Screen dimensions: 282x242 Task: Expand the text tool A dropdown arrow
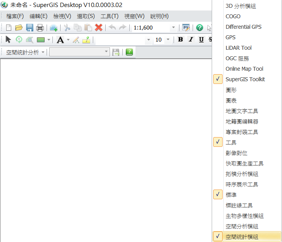click(68, 40)
